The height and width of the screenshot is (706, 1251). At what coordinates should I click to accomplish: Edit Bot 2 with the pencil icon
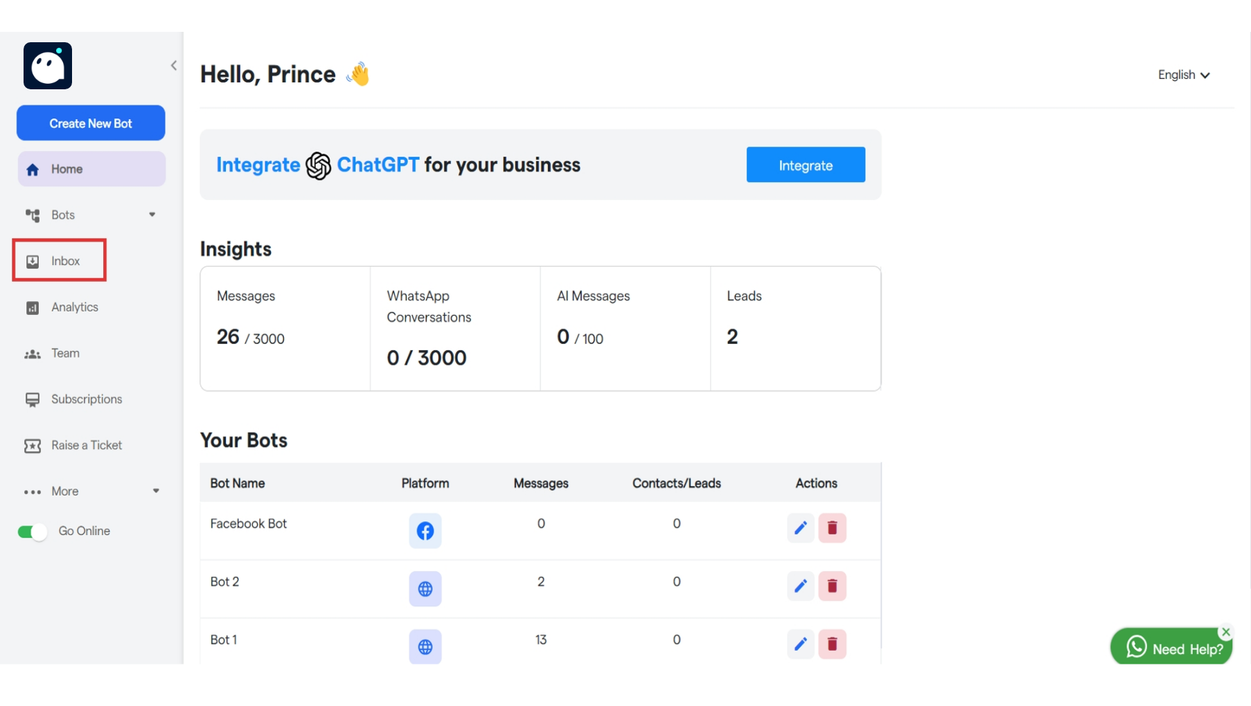801,586
